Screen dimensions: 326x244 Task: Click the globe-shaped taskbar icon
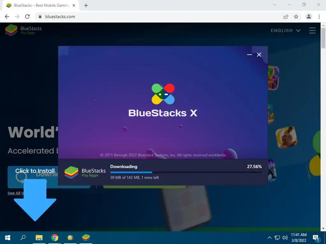(x=70, y=238)
